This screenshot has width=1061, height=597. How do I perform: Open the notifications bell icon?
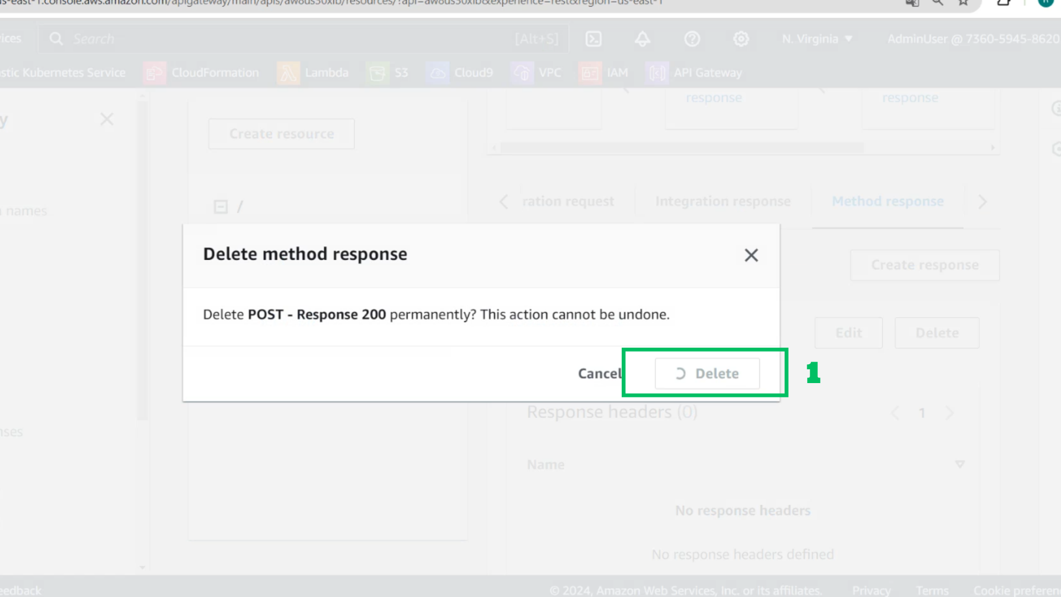tap(642, 39)
